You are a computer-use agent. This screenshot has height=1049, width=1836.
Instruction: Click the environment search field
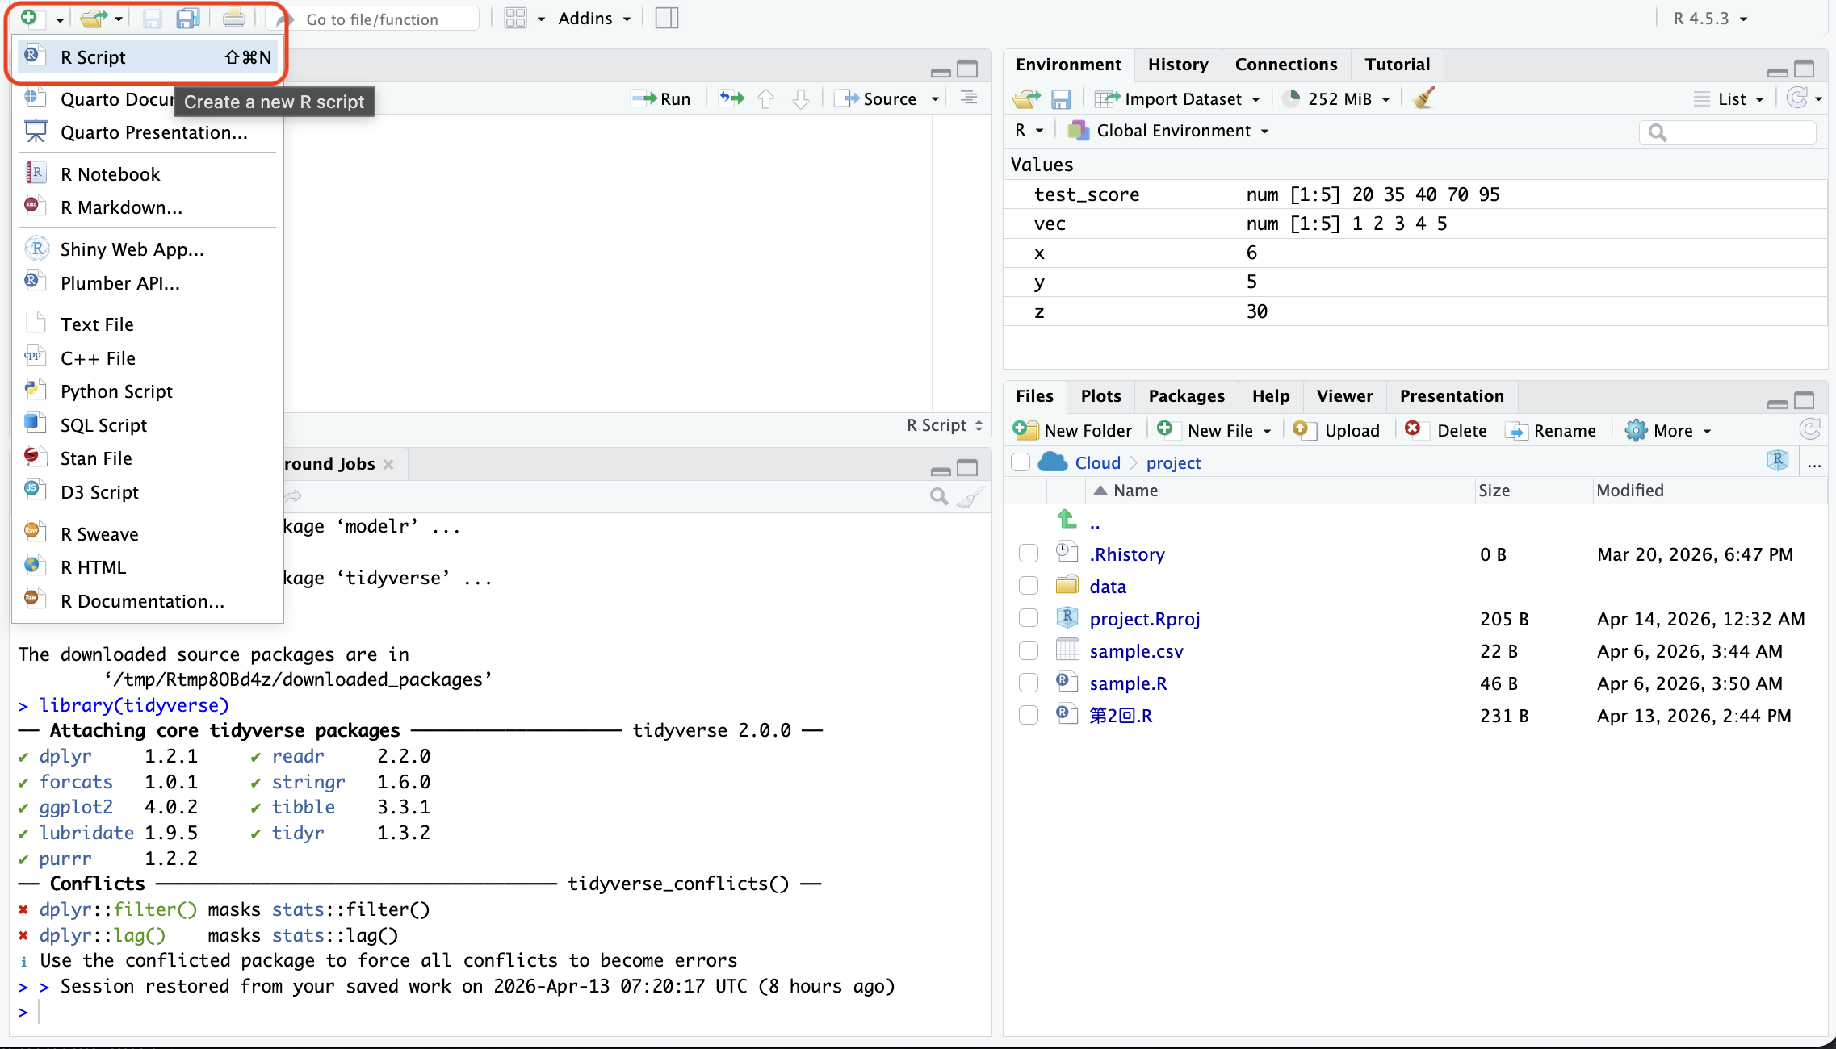coord(1736,132)
